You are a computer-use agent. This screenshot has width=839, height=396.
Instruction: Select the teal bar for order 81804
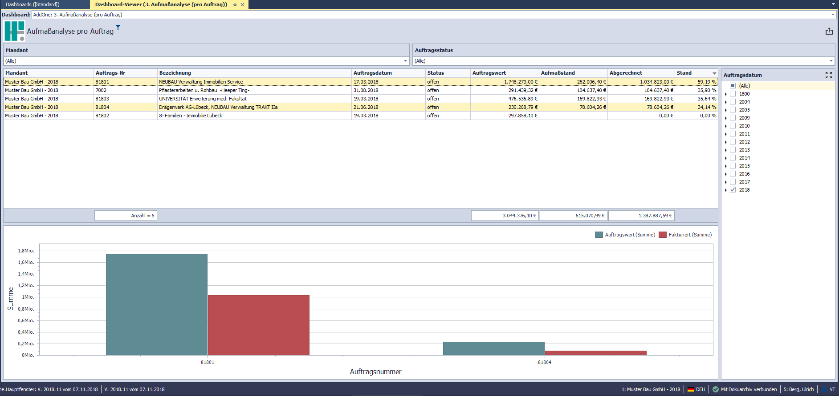click(494, 348)
